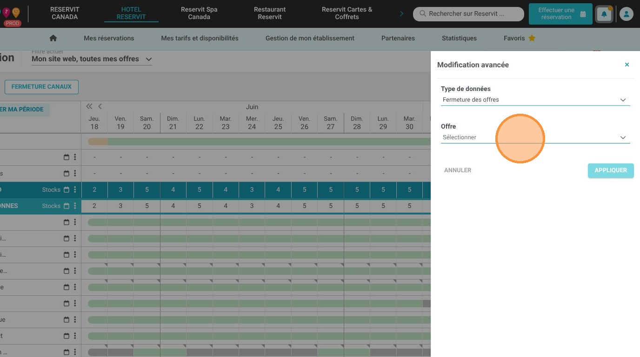Screen dimensions: 640x357
Task: Expand the Type de données dropdown
Action: point(535,100)
